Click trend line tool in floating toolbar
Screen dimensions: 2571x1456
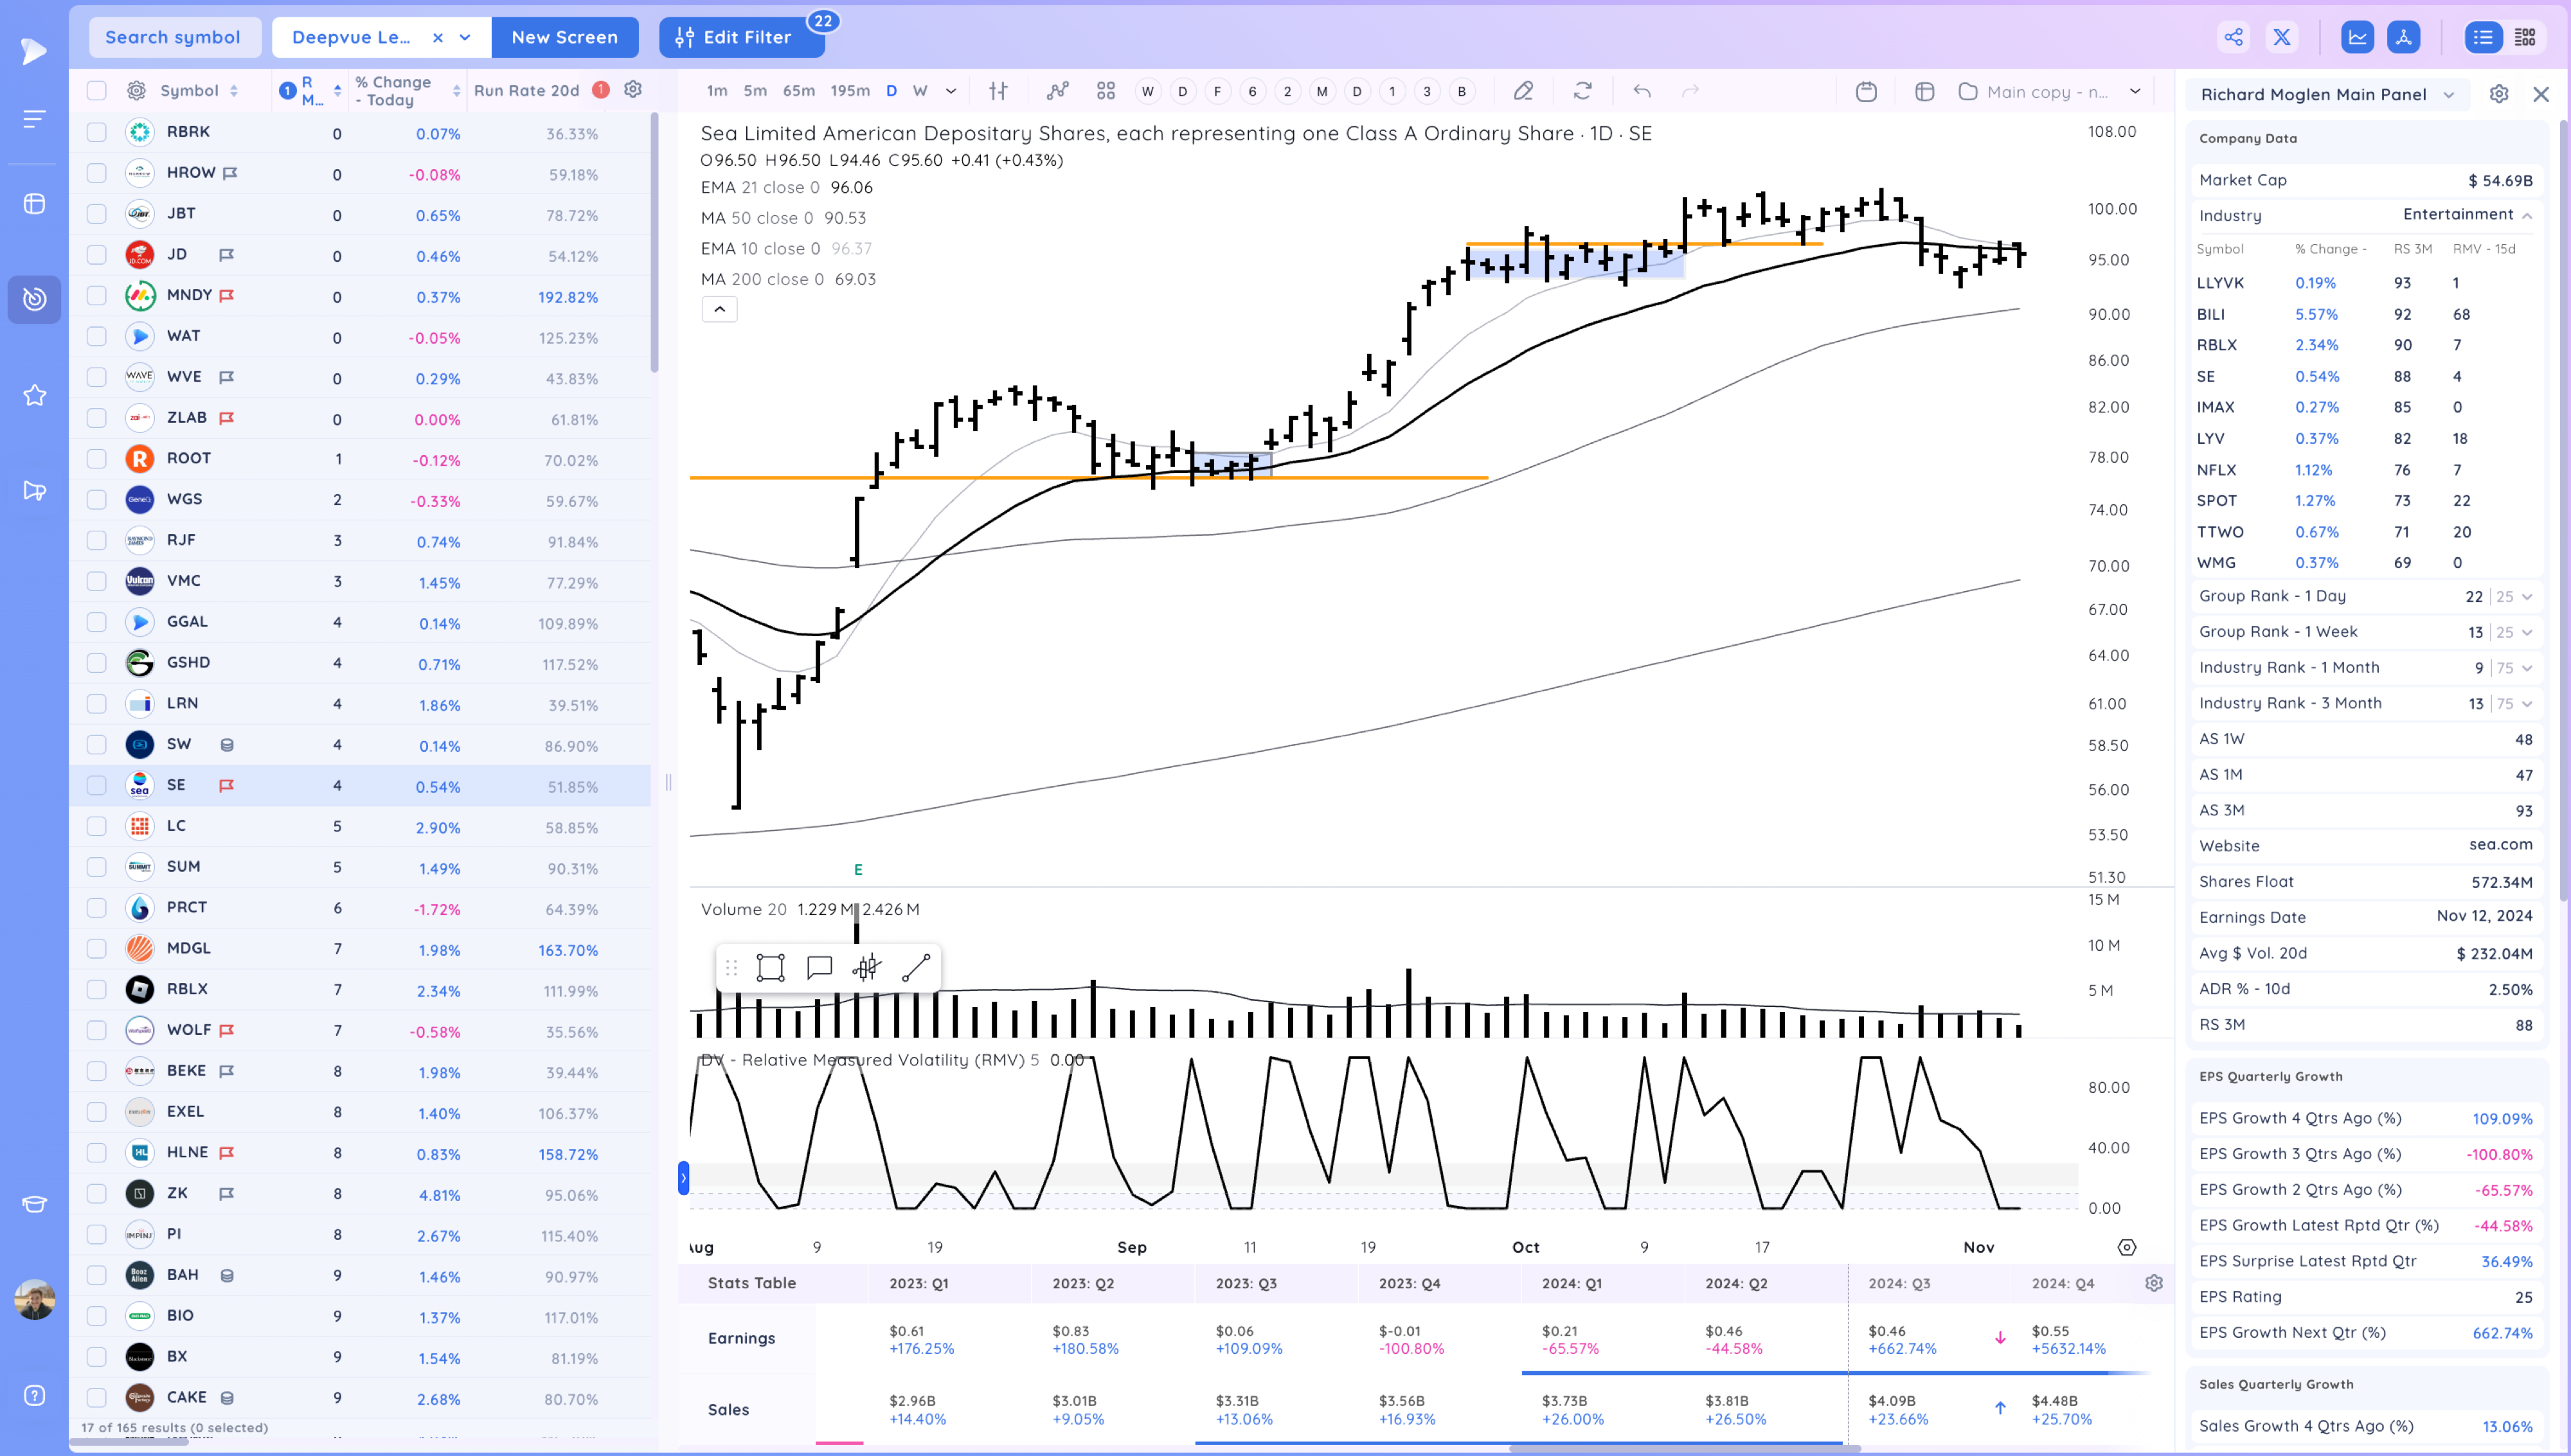click(916, 967)
